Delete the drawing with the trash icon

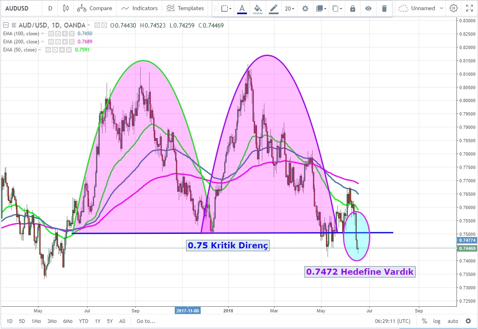click(384, 8)
